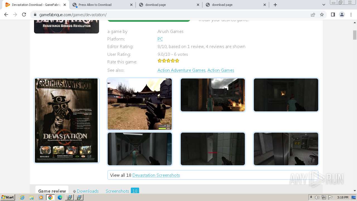Open the media player taskbar icon

pyautogui.click(x=41, y=197)
